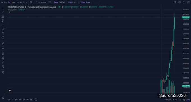
Task: Select the 4h timeframe
Action: click(x=21, y=2)
